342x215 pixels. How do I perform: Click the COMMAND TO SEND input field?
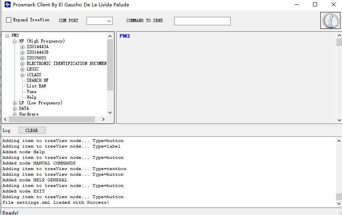pyautogui.click(x=202, y=21)
